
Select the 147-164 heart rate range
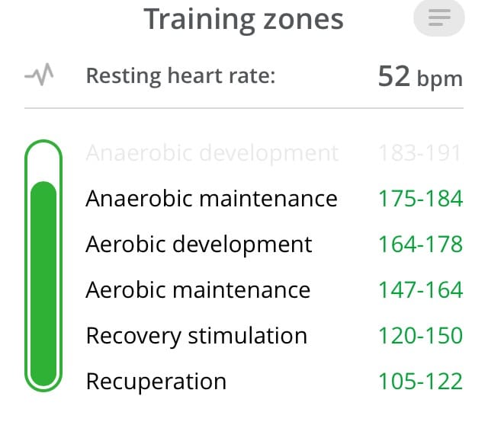(420, 290)
